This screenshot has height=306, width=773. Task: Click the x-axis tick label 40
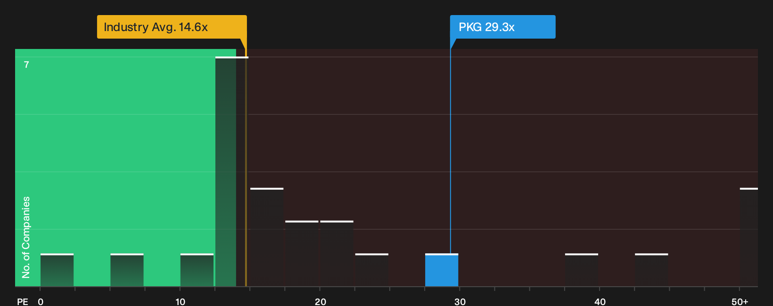[x=600, y=301]
